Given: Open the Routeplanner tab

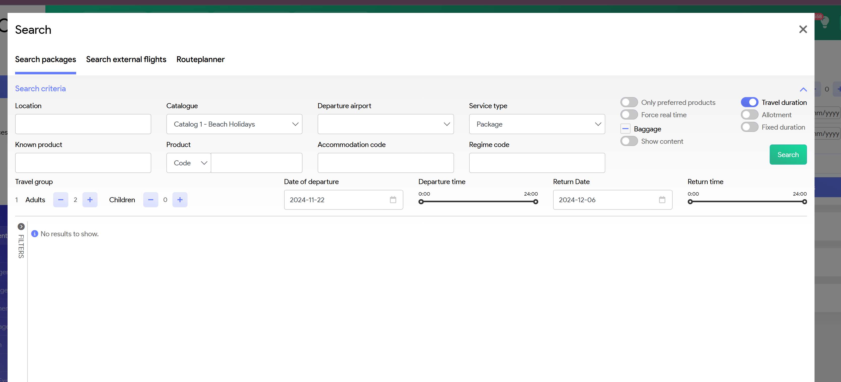Looking at the screenshot, I should [200, 60].
